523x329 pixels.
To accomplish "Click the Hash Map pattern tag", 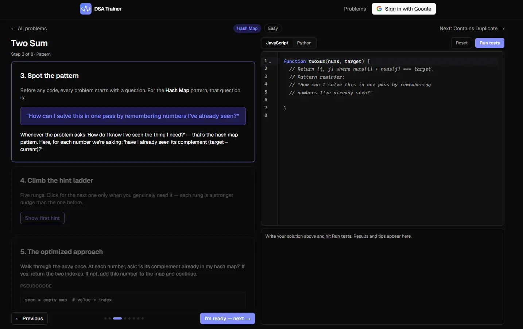I will click(247, 28).
